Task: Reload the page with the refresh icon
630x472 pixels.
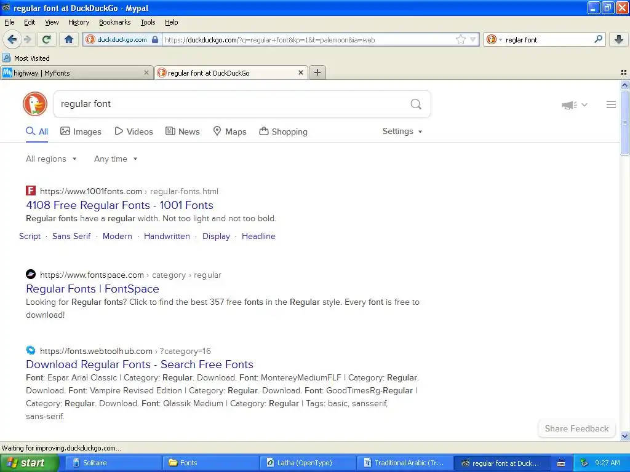Action: point(46,39)
